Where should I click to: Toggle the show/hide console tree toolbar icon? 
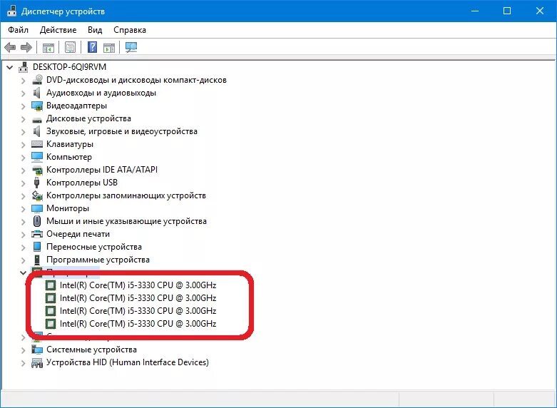48,47
